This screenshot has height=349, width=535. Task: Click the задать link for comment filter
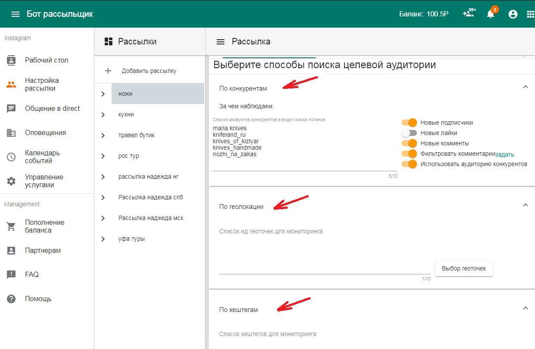[x=504, y=154]
